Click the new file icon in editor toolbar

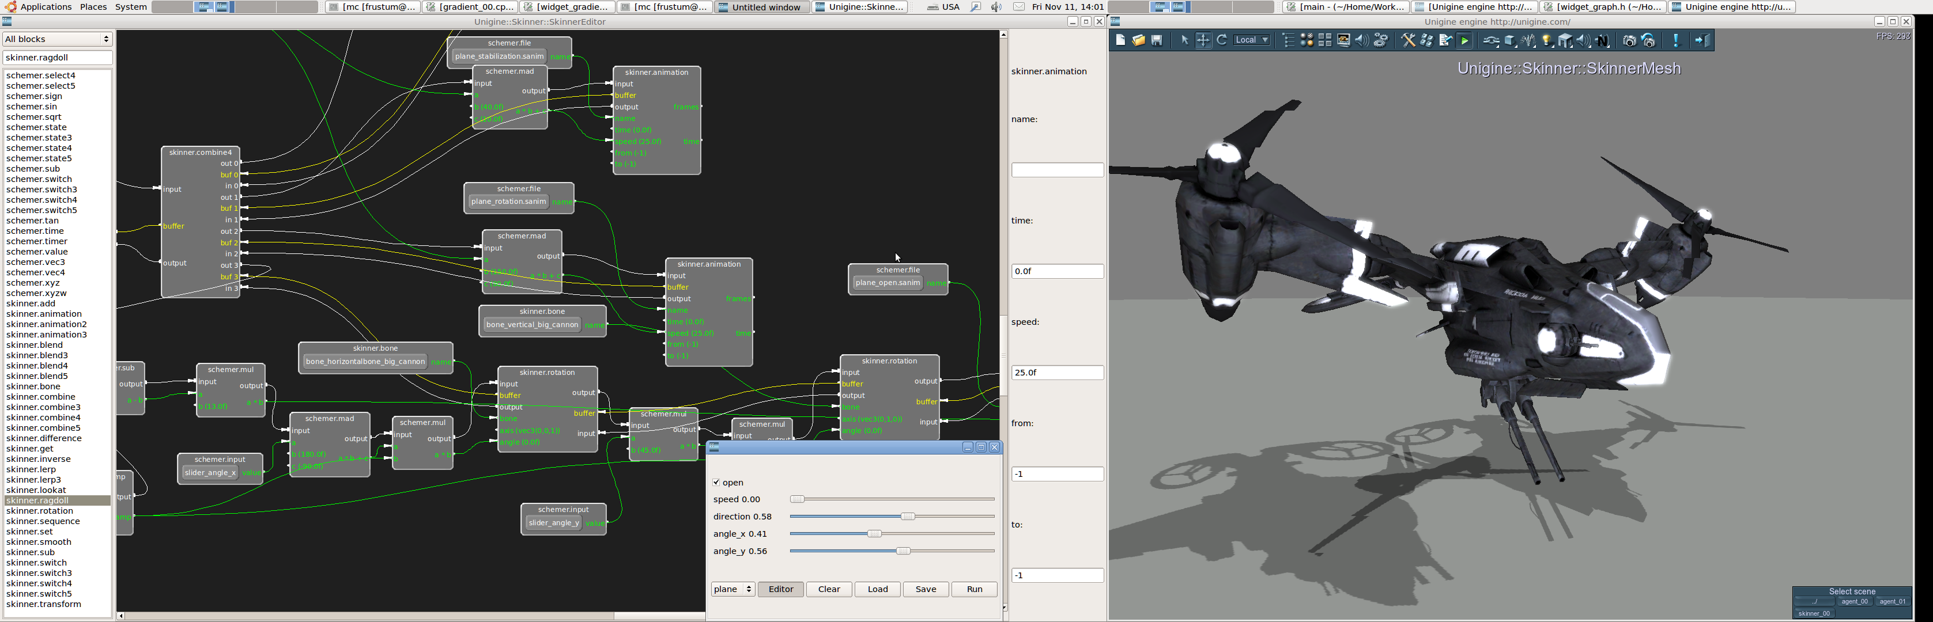tap(1120, 40)
